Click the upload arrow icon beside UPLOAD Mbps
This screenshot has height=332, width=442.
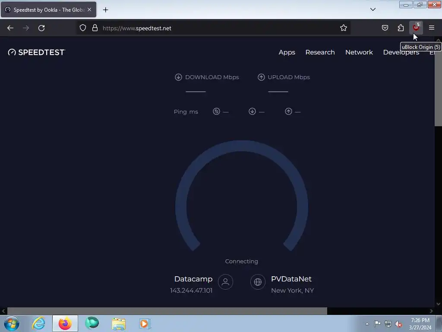[261, 77]
